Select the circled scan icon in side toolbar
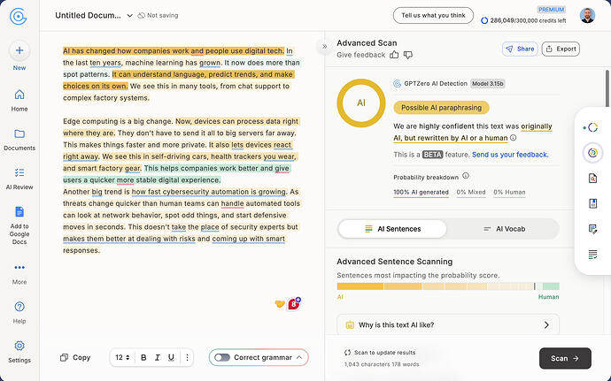Screen dimensions: 611x381 (592, 153)
